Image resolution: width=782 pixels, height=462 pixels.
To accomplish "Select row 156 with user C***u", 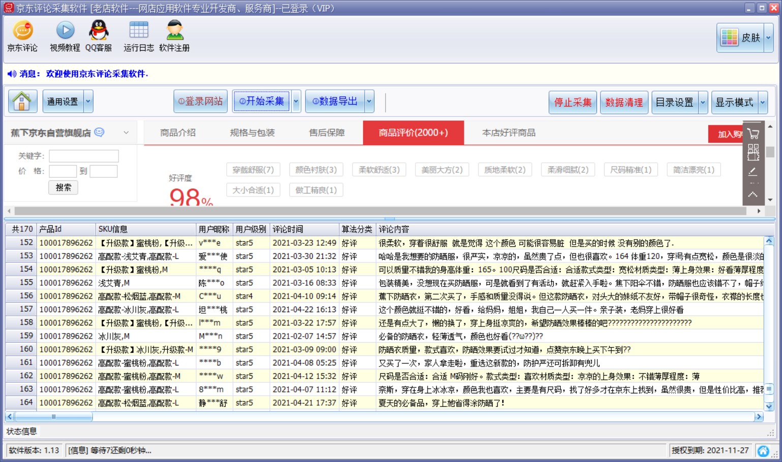I will tap(384, 296).
